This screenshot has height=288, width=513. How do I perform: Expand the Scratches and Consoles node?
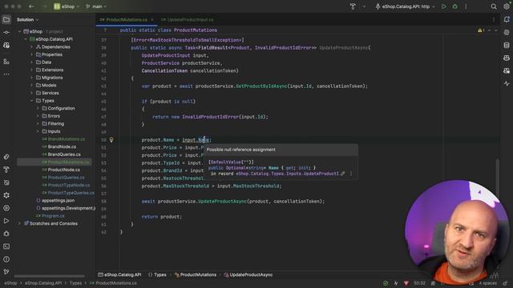(x=19, y=223)
